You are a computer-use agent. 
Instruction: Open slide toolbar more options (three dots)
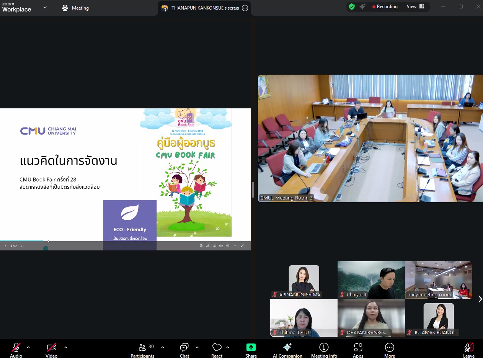(x=234, y=246)
